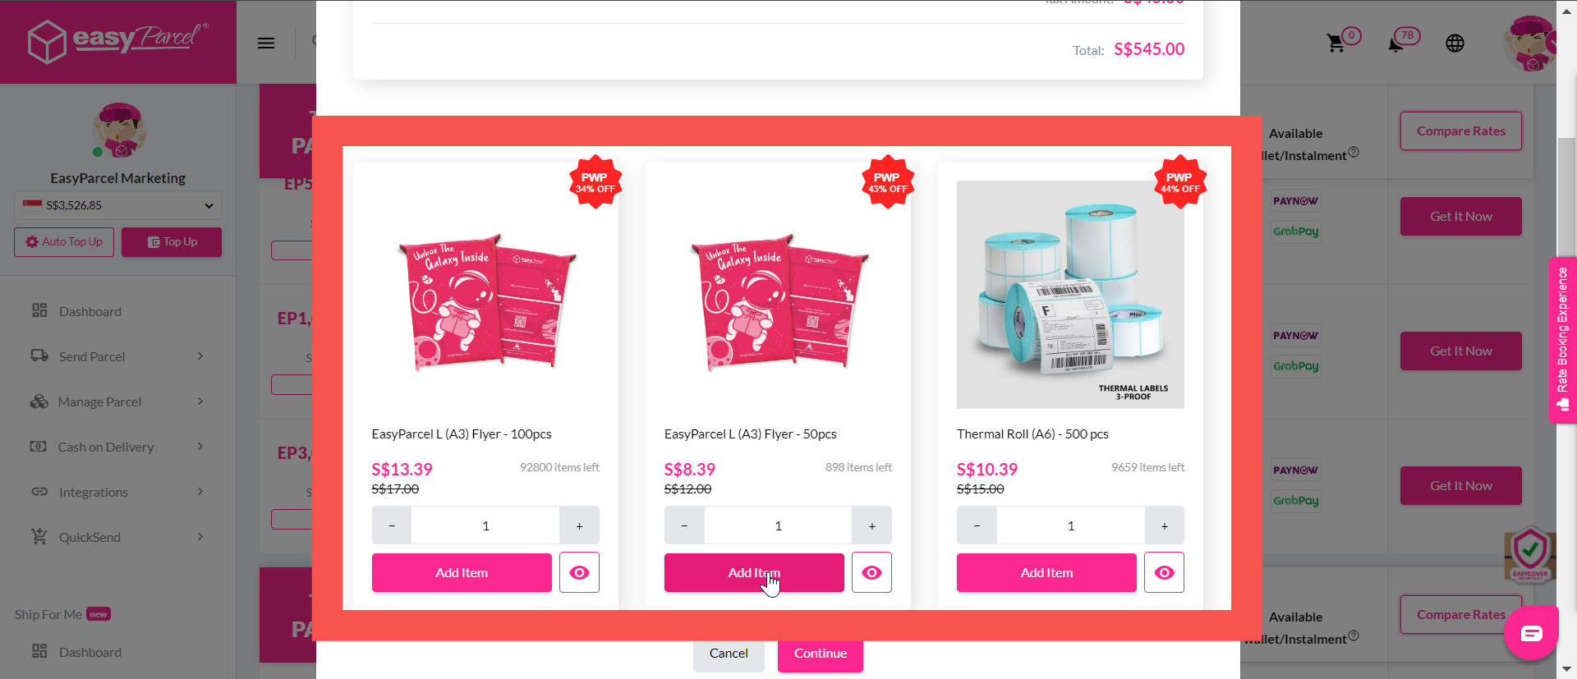Click the EasyCover shield badge
Image resolution: width=1577 pixels, height=679 pixels.
pos(1530,555)
